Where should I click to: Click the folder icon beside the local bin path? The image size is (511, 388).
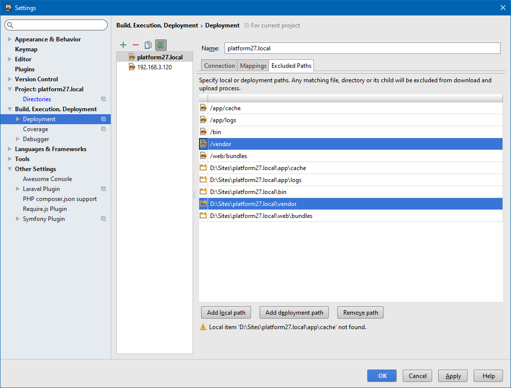click(203, 192)
